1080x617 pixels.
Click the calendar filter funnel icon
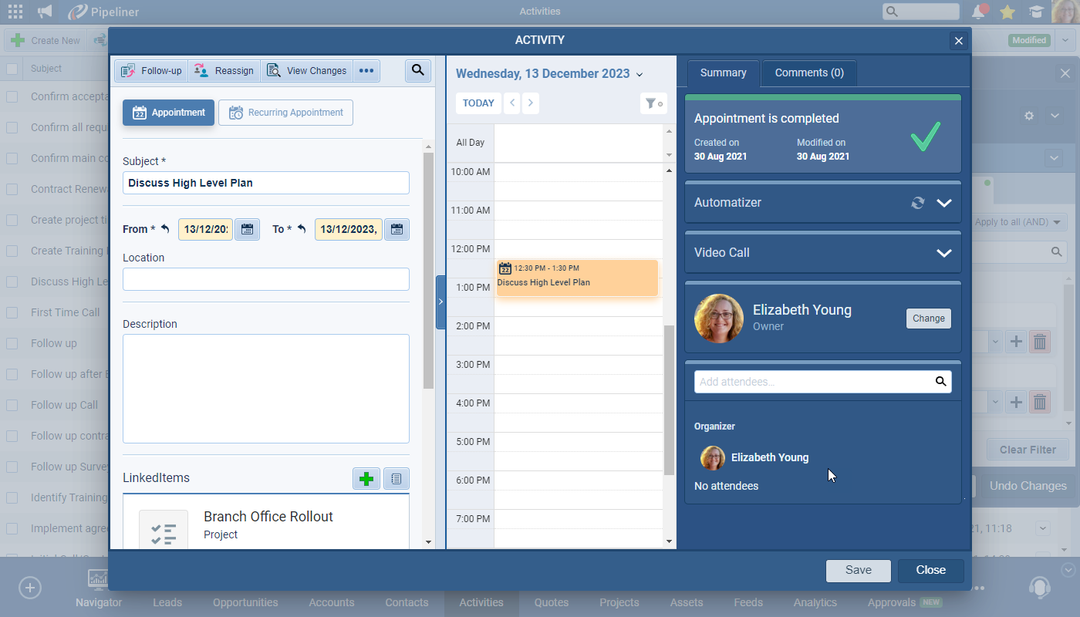coord(653,103)
